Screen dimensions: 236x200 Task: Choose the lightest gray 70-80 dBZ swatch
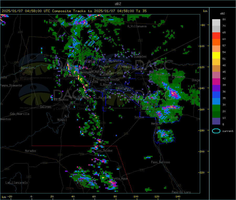click(216, 23)
